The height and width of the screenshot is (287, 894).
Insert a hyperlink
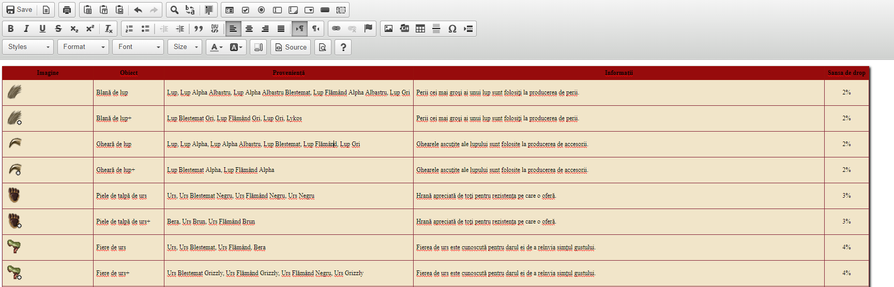(x=336, y=28)
